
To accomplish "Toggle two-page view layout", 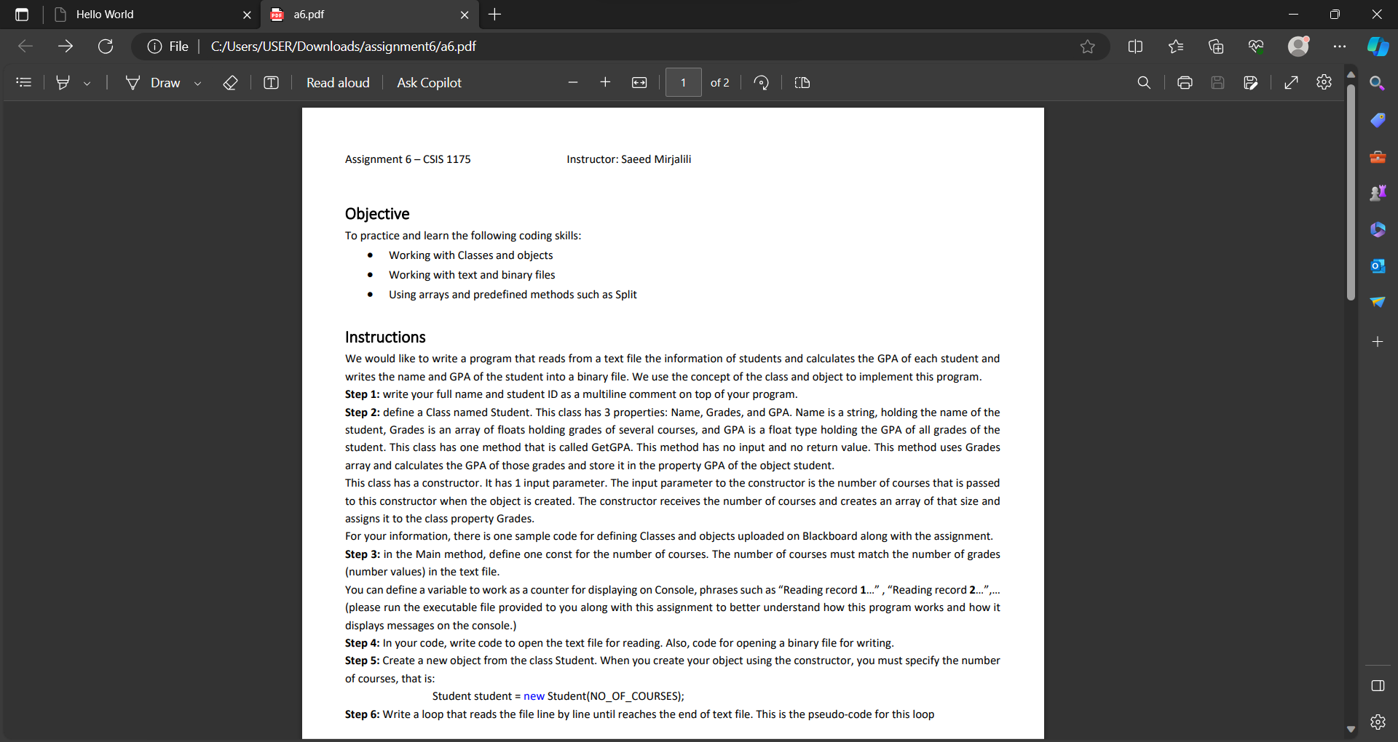I will pyautogui.click(x=802, y=82).
